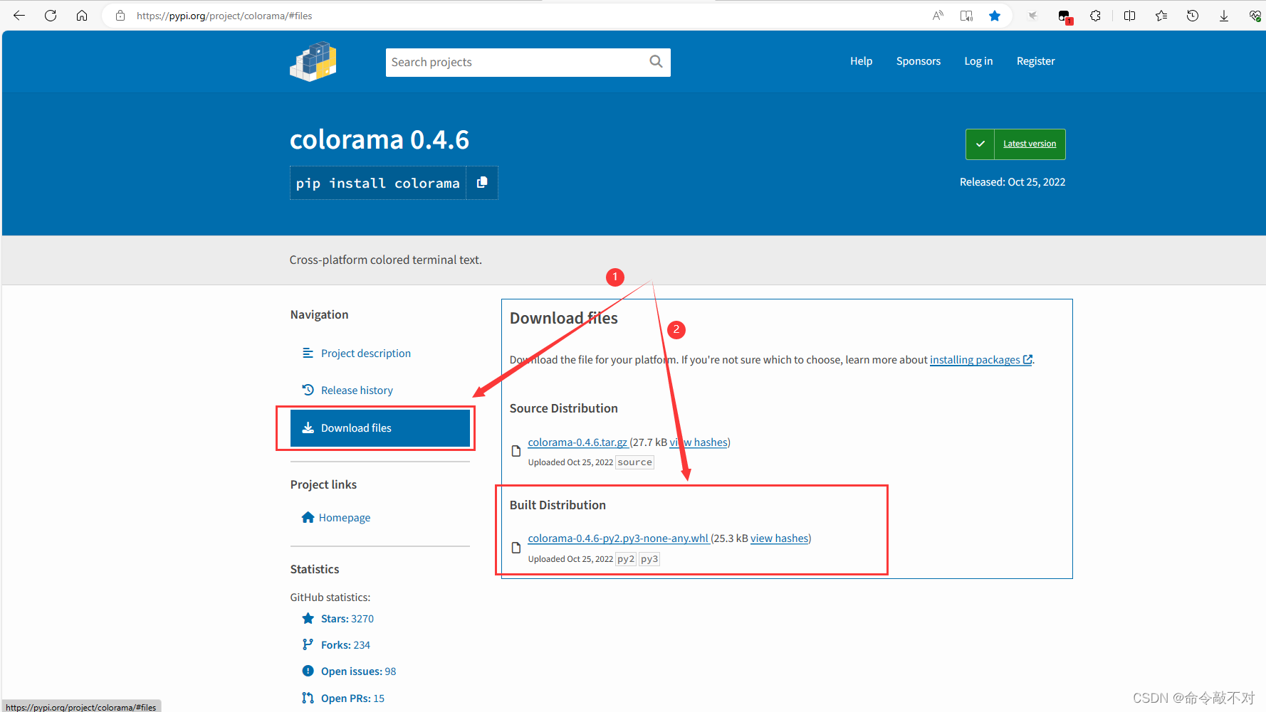Click the colorama 0.4.6 title

(380, 139)
